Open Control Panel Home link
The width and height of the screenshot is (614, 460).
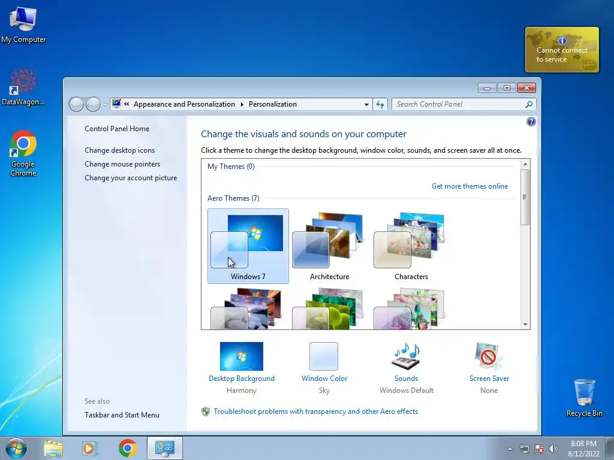click(117, 129)
